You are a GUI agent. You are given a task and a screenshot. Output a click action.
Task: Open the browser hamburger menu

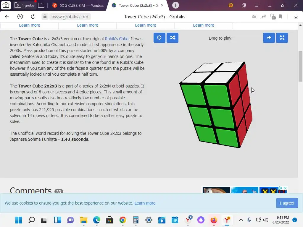257,5
